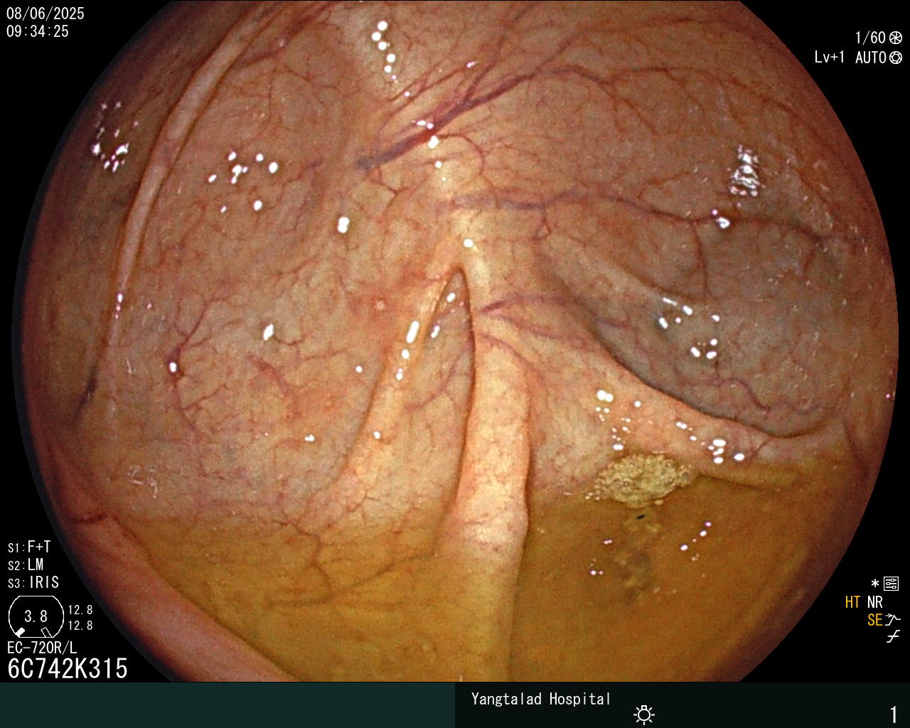Click the S1: F+T switch label

(x=29, y=547)
